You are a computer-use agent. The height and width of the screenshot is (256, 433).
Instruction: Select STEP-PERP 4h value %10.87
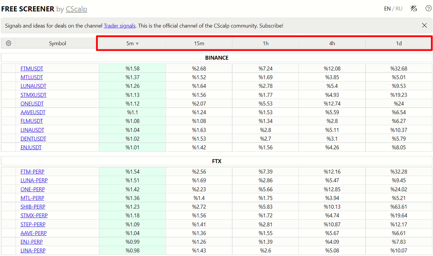332,224
